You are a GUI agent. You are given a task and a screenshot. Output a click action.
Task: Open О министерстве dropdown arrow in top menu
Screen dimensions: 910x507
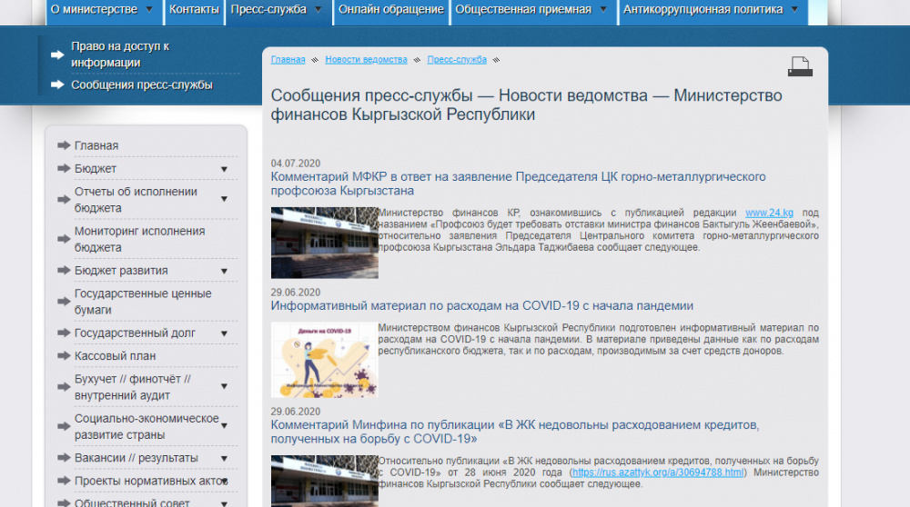click(149, 9)
